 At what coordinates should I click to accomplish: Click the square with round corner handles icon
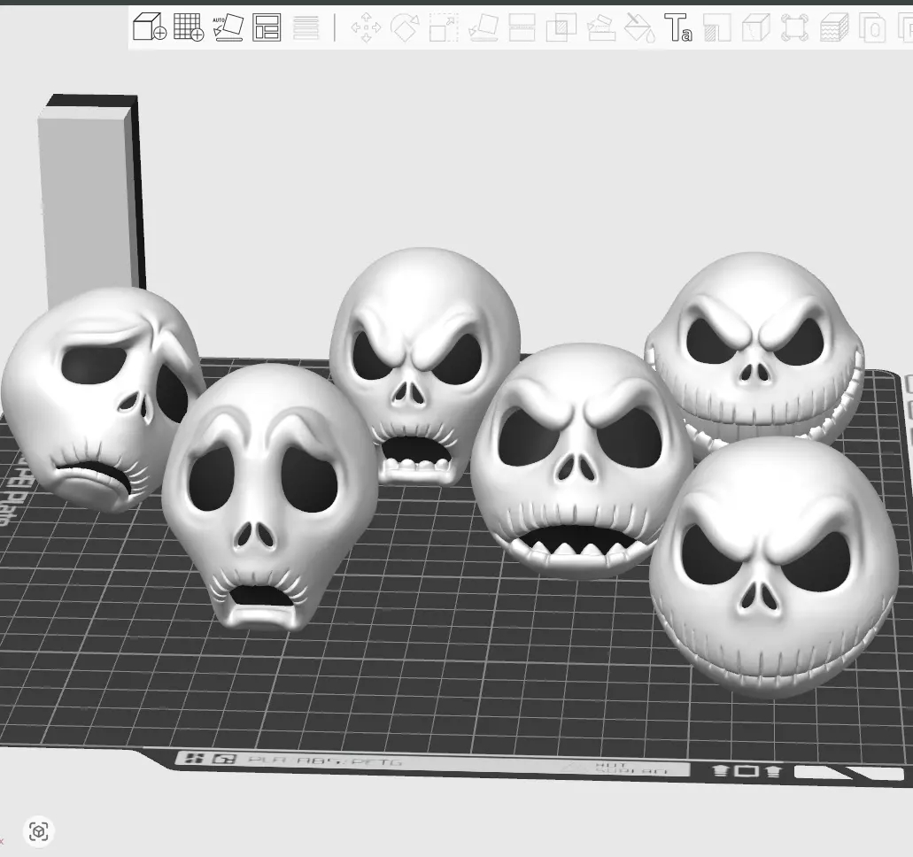tap(795, 27)
